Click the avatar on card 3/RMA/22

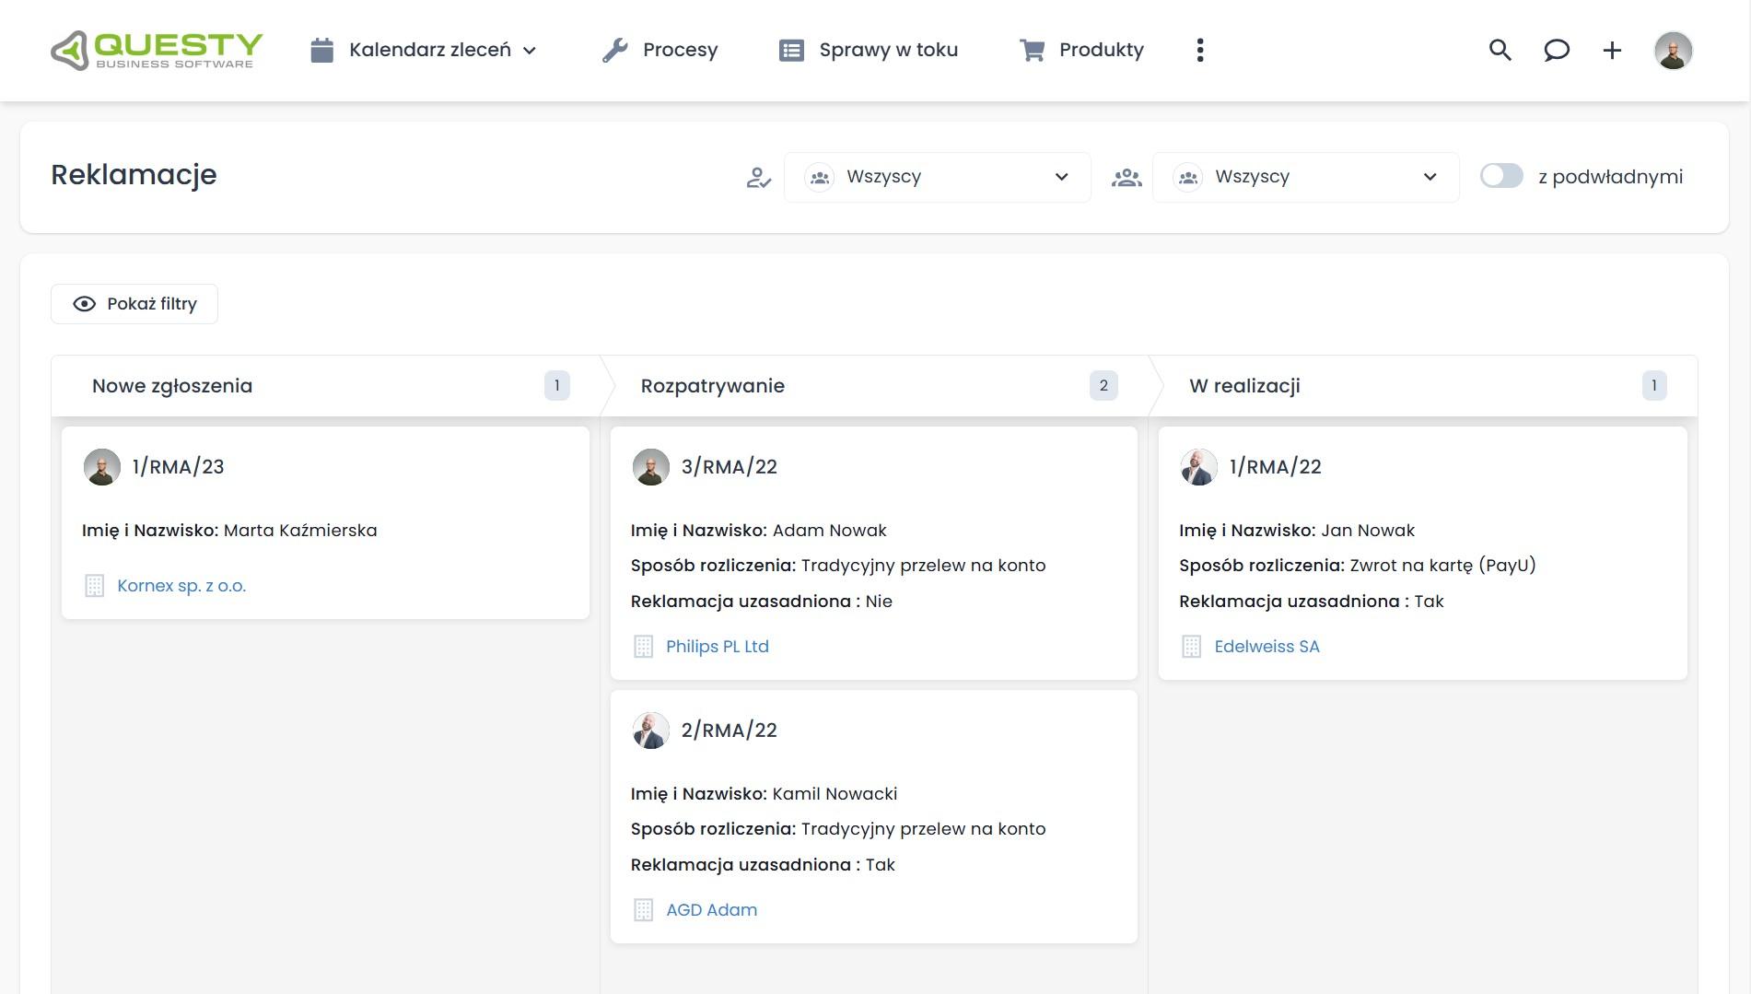(650, 467)
